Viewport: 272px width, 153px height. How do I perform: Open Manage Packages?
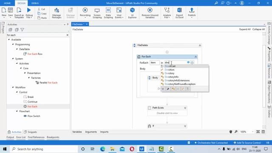(57, 13)
